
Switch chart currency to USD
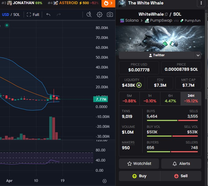[x=6, y=15]
